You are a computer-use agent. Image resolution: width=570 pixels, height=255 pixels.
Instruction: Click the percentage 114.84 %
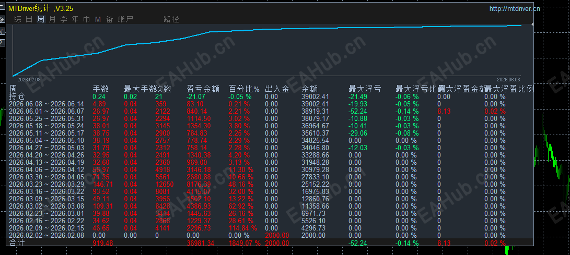point(243,228)
